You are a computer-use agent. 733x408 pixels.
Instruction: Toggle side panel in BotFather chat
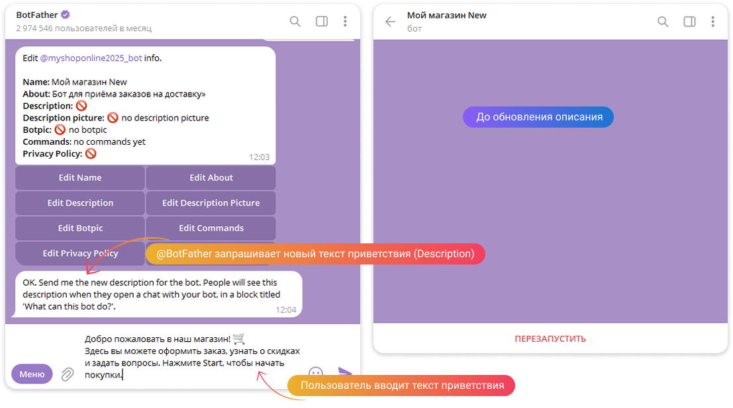[322, 21]
